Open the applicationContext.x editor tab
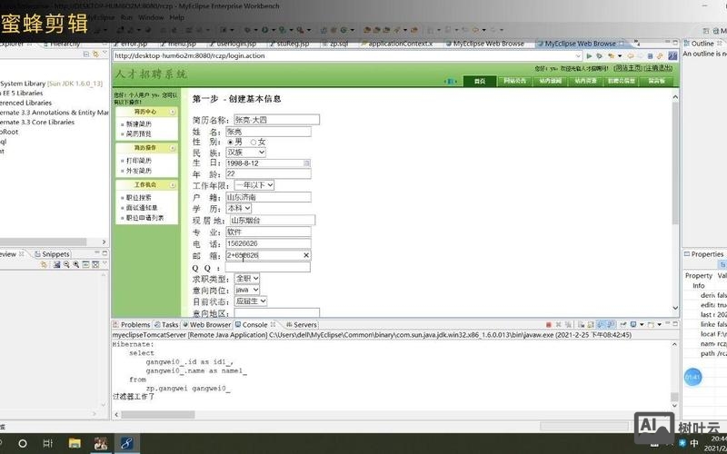This screenshot has height=454, width=727. click(x=397, y=44)
